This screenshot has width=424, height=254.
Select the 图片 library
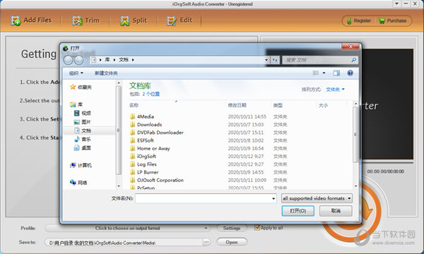pyautogui.click(x=83, y=122)
